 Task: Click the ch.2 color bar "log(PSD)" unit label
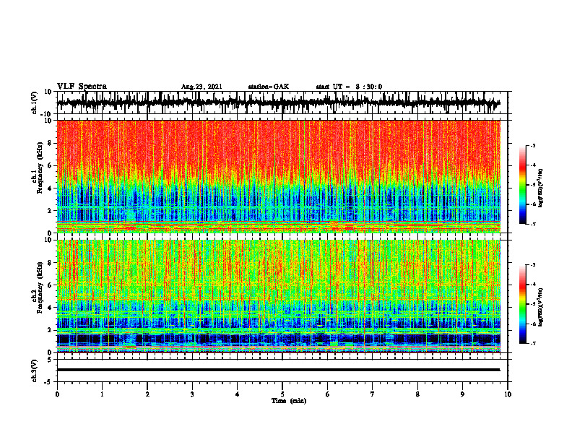click(x=541, y=306)
